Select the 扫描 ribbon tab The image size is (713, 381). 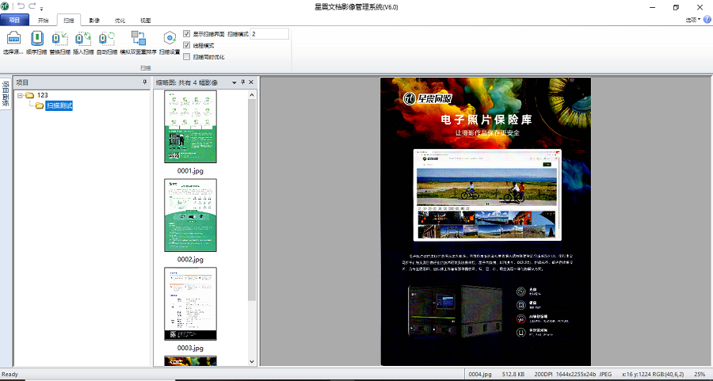[x=69, y=21]
